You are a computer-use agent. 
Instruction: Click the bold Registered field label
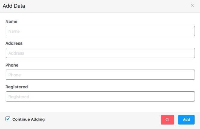(17, 87)
